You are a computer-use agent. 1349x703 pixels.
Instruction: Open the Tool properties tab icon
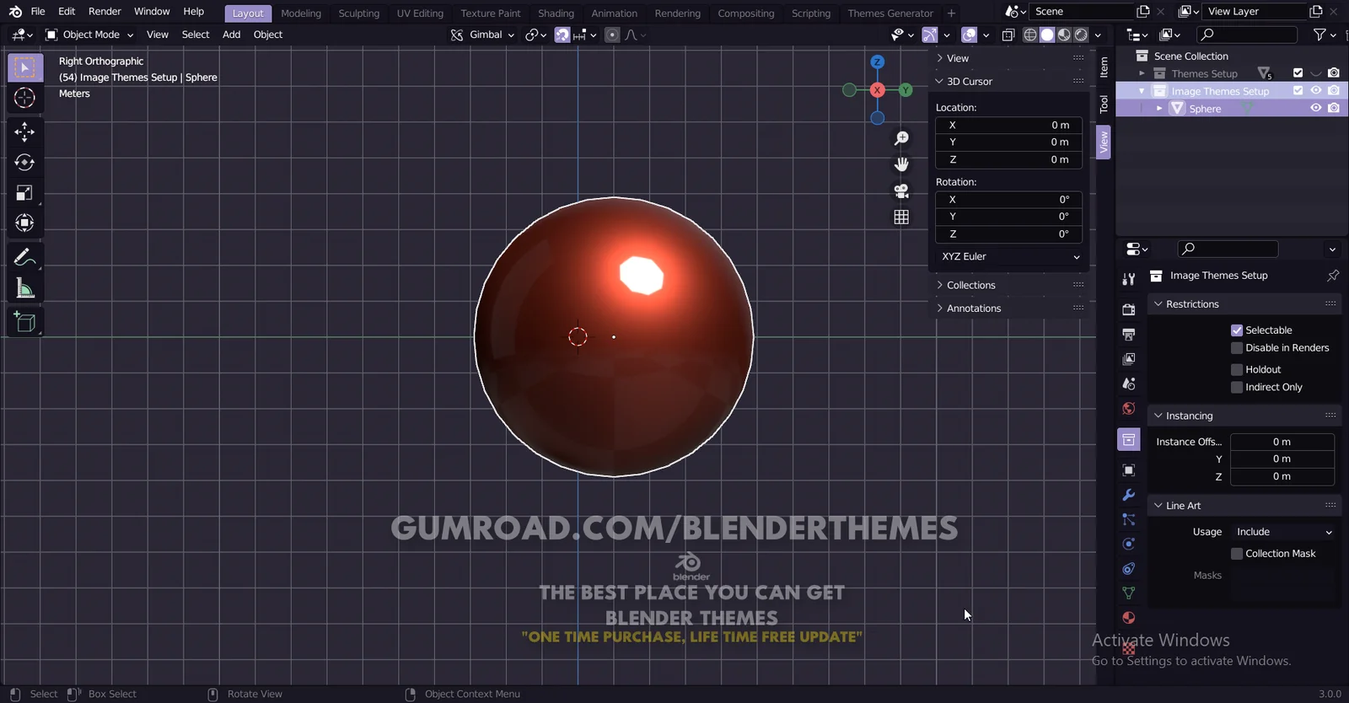(x=1129, y=278)
